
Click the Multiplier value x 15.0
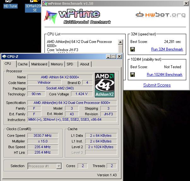(x=43, y=141)
